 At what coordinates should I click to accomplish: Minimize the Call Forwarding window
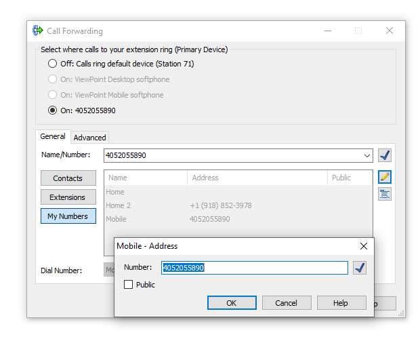tap(328, 31)
